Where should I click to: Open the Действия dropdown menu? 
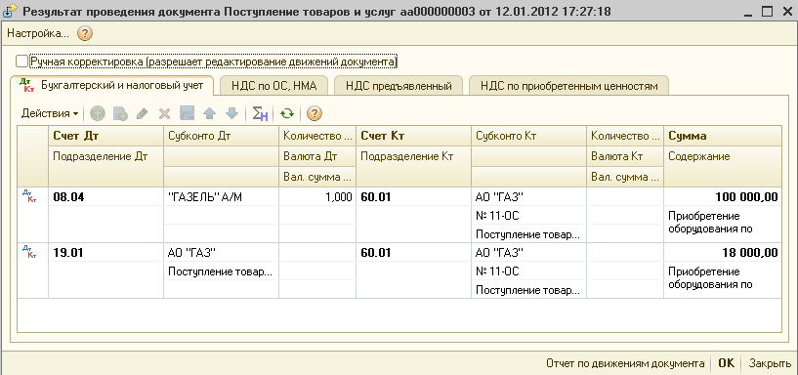(50, 113)
